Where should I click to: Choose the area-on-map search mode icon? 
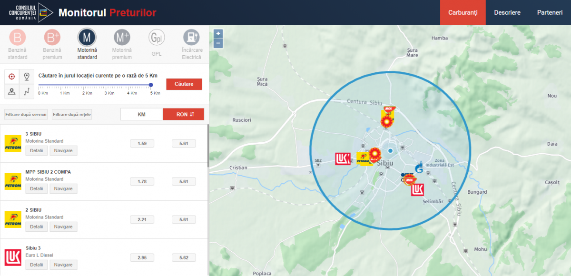[x=12, y=91]
